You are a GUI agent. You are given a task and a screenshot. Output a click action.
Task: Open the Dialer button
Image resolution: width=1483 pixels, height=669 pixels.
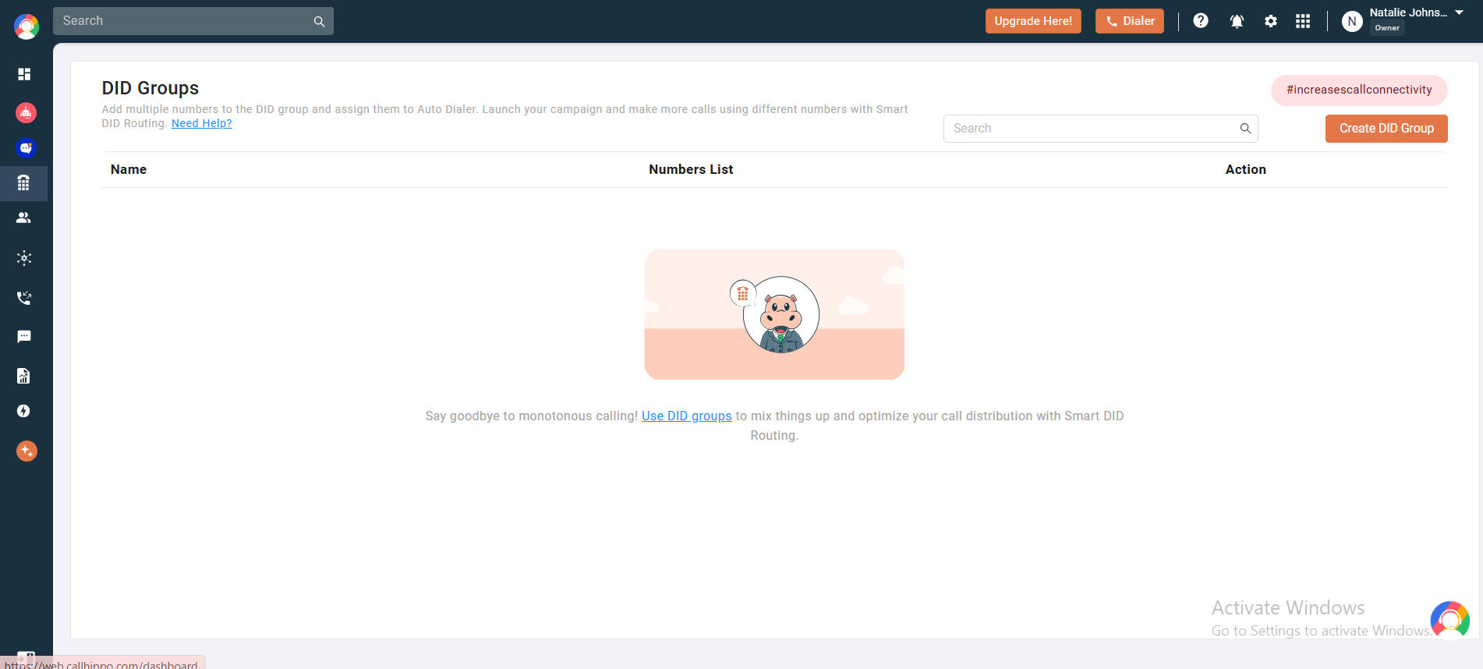(1130, 21)
